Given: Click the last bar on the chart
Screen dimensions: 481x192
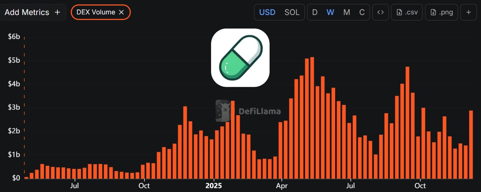Looking at the screenshot, I should pos(471,145).
